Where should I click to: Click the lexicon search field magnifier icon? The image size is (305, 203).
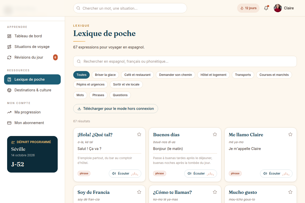tap(79, 61)
